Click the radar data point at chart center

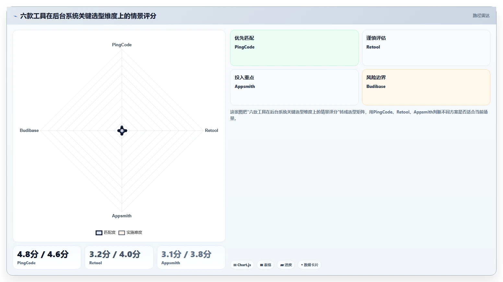click(122, 131)
